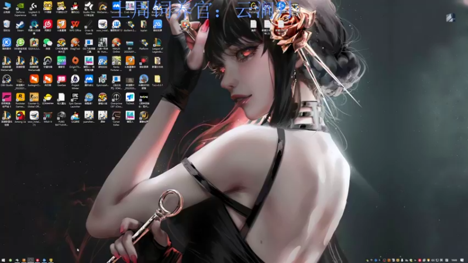Launch OBS Studio shortcut

coord(6,79)
